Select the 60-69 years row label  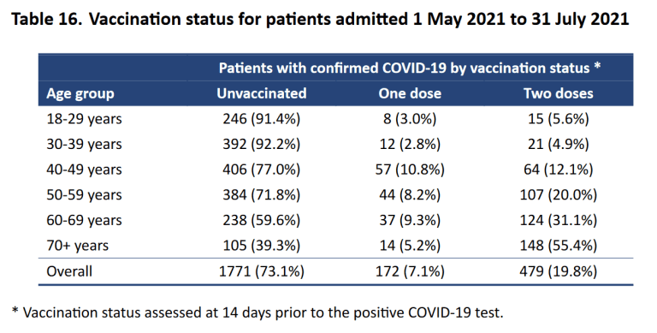point(84,220)
